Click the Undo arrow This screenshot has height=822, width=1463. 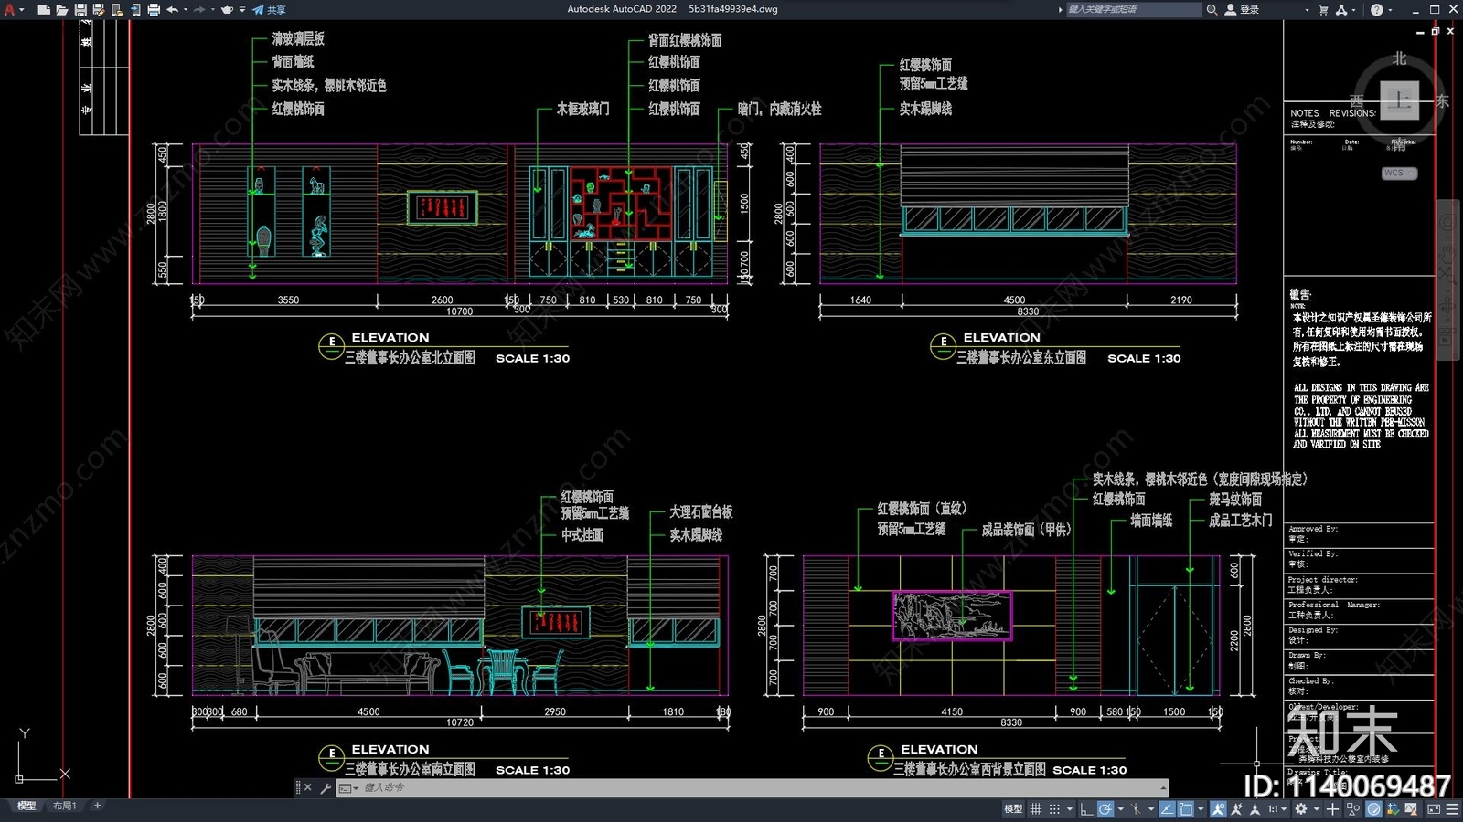click(x=172, y=9)
